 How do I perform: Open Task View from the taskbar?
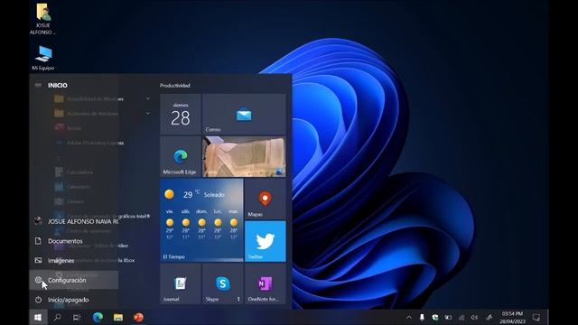pos(77,317)
